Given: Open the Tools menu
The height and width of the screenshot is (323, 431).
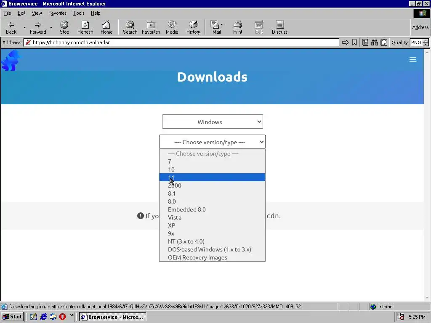Looking at the screenshot, I should [79, 13].
